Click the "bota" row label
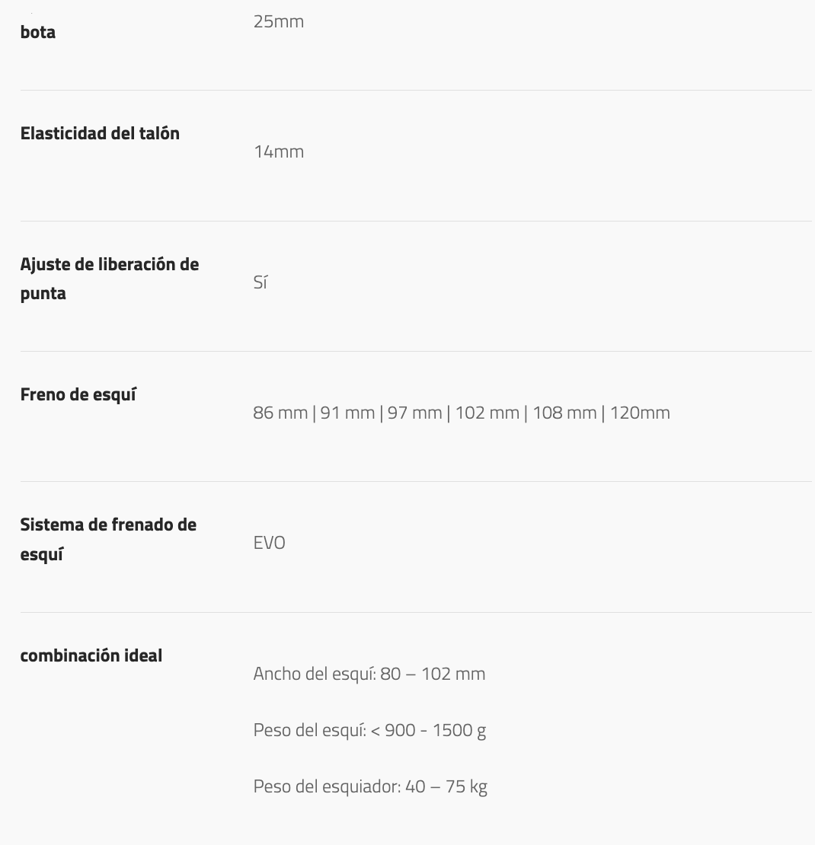This screenshot has width=815, height=845. click(x=38, y=33)
